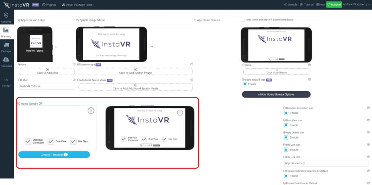This screenshot has width=372, height=185.
Task: Toggle Gyro Option Icon Enable checkbox
Action: coord(286,137)
